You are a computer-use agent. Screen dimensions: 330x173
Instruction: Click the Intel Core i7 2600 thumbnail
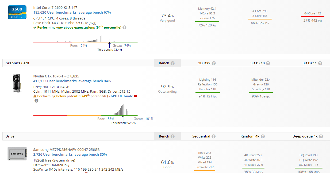pos(17,12)
